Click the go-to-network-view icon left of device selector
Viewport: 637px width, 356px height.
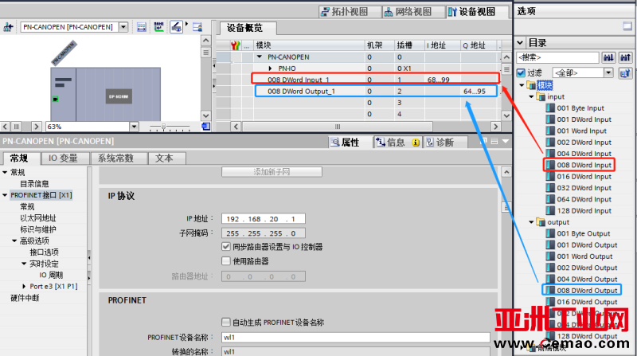[9, 27]
